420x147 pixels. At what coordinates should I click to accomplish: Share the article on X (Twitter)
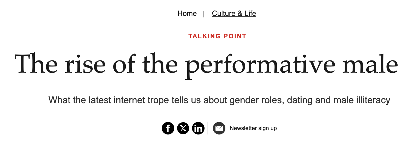click(x=183, y=128)
